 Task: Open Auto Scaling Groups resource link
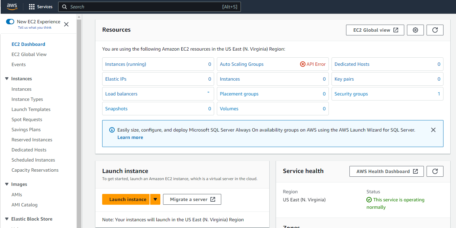242,64
